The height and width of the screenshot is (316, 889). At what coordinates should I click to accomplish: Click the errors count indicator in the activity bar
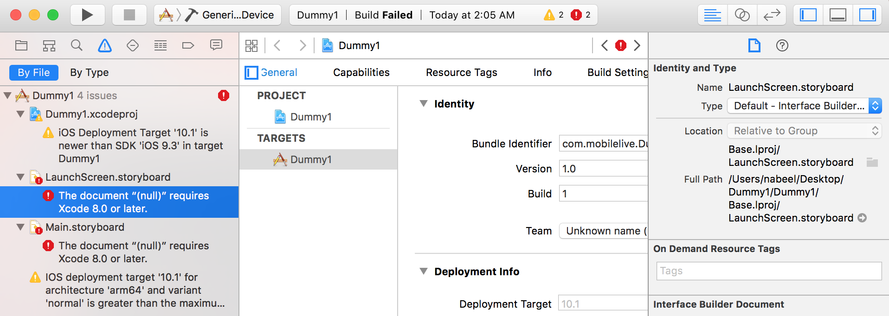[x=581, y=15]
